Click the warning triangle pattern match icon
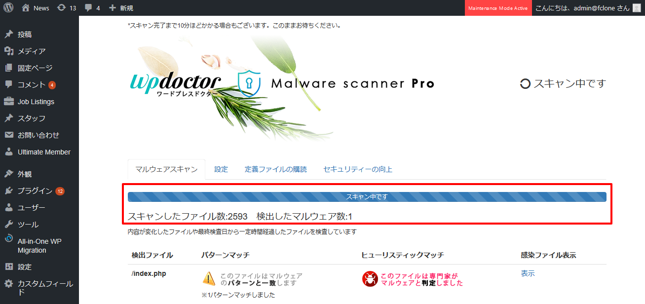645x304 pixels. (209, 279)
